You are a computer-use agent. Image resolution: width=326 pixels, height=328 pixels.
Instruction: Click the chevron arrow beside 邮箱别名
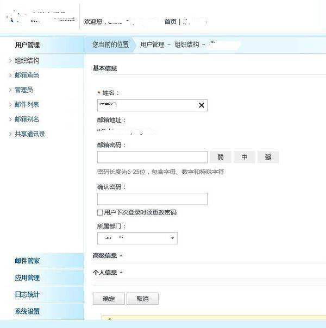pyautogui.click(x=10, y=119)
